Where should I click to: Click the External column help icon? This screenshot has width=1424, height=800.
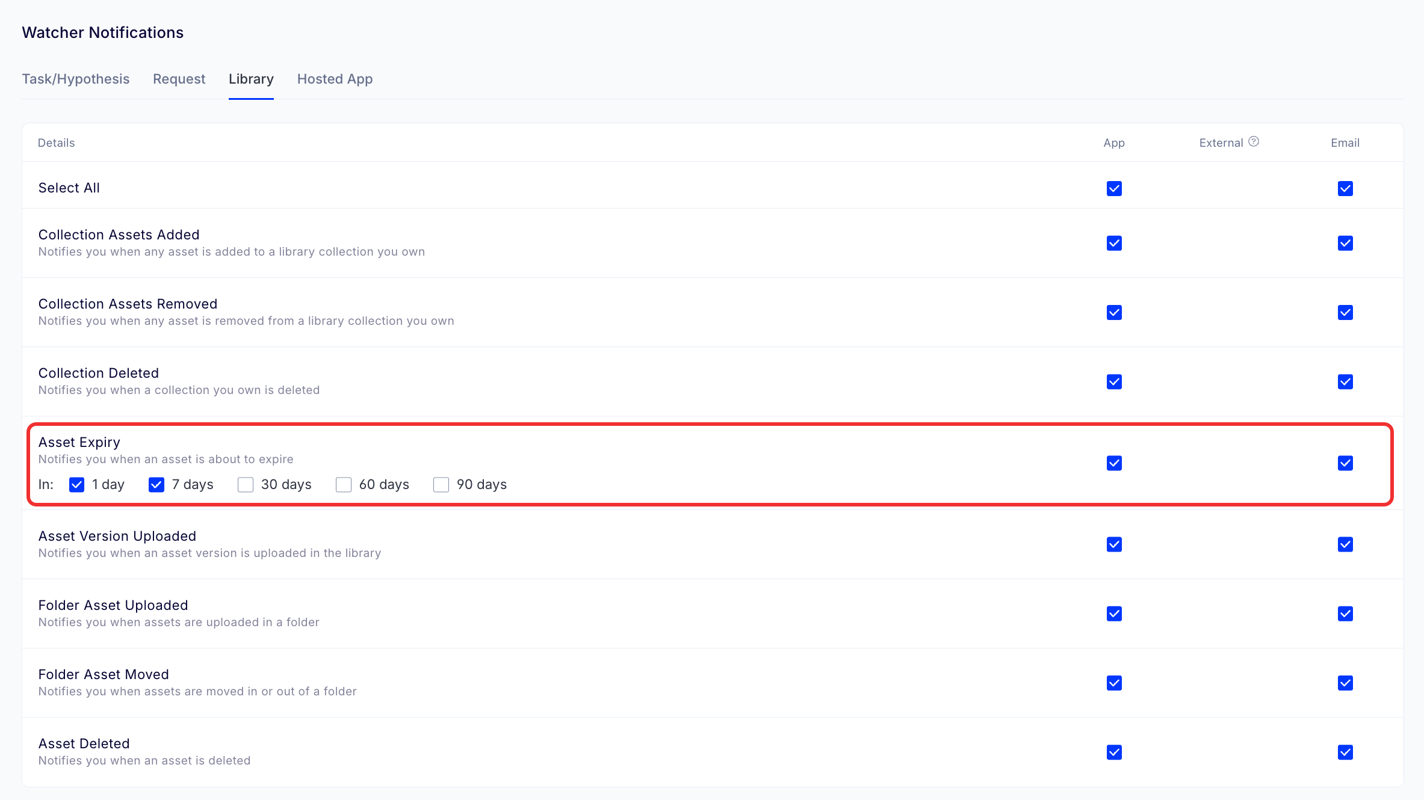(1254, 142)
